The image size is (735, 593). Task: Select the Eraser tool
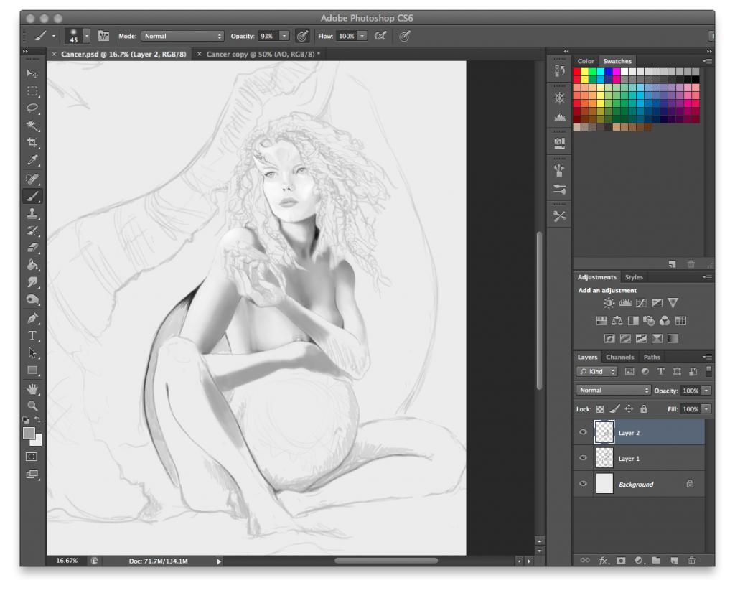point(32,248)
